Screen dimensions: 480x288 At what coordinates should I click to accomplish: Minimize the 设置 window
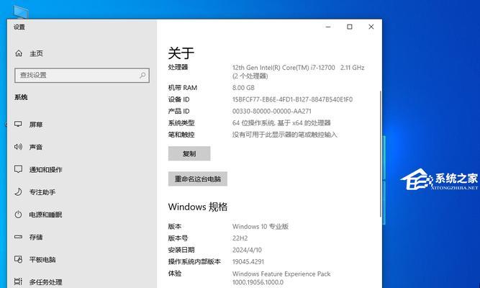(328, 27)
